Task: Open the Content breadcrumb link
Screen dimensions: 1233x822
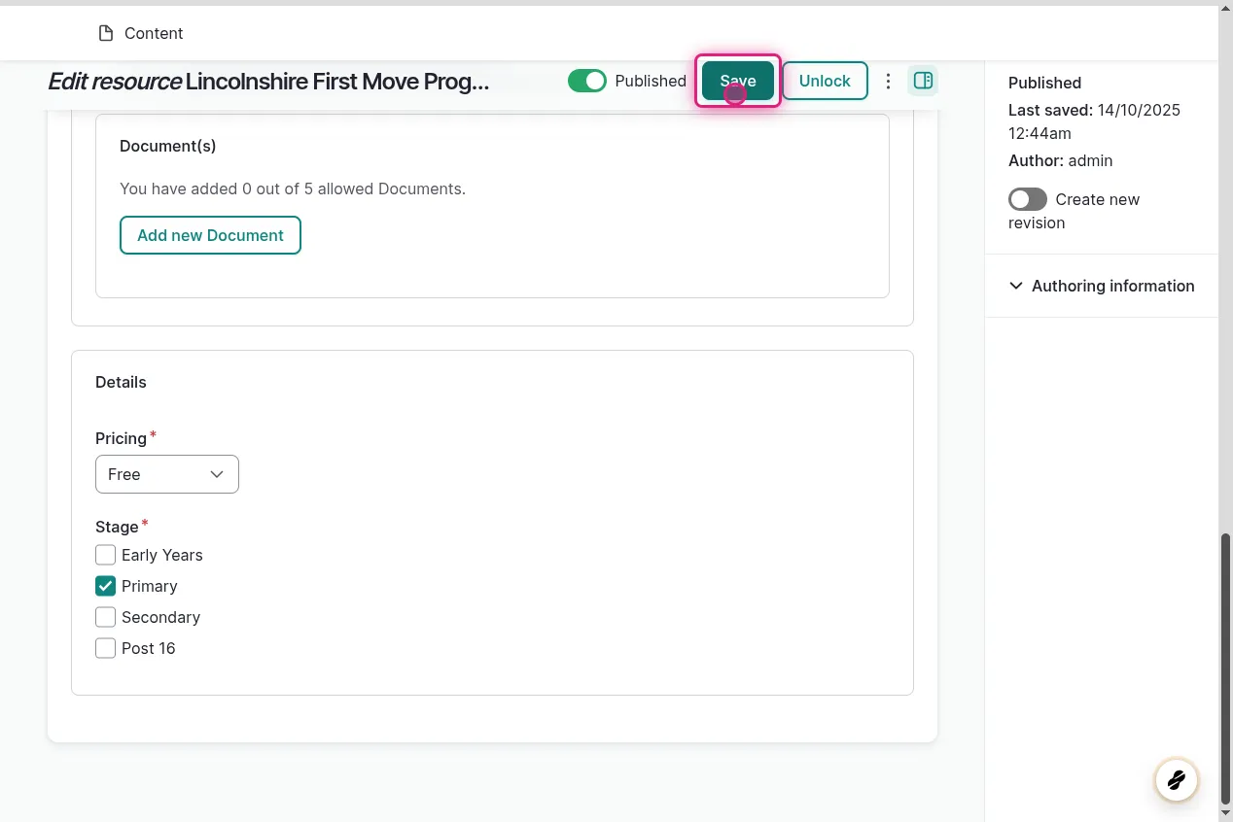Action: (x=154, y=33)
